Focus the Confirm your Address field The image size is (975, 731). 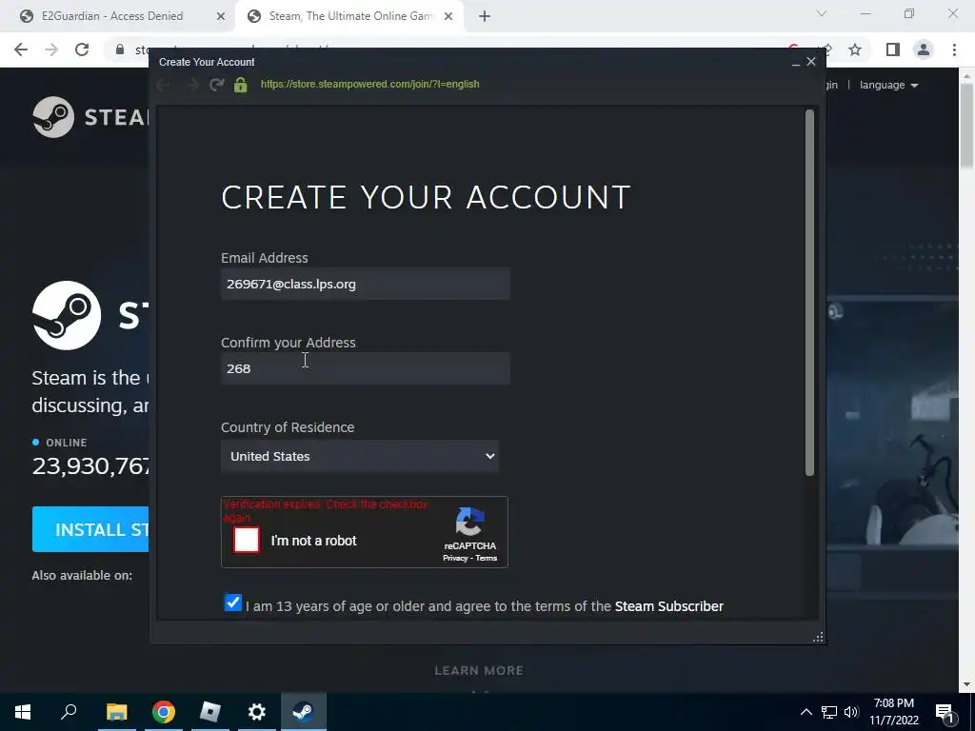(x=366, y=368)
